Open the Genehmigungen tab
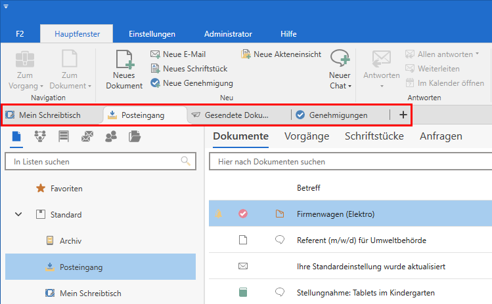Screen dimensions: 492x304 pos(337,115)
